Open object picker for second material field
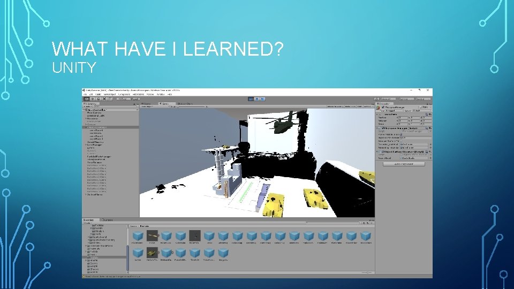514x289 pixels. (x=430, y=148)
